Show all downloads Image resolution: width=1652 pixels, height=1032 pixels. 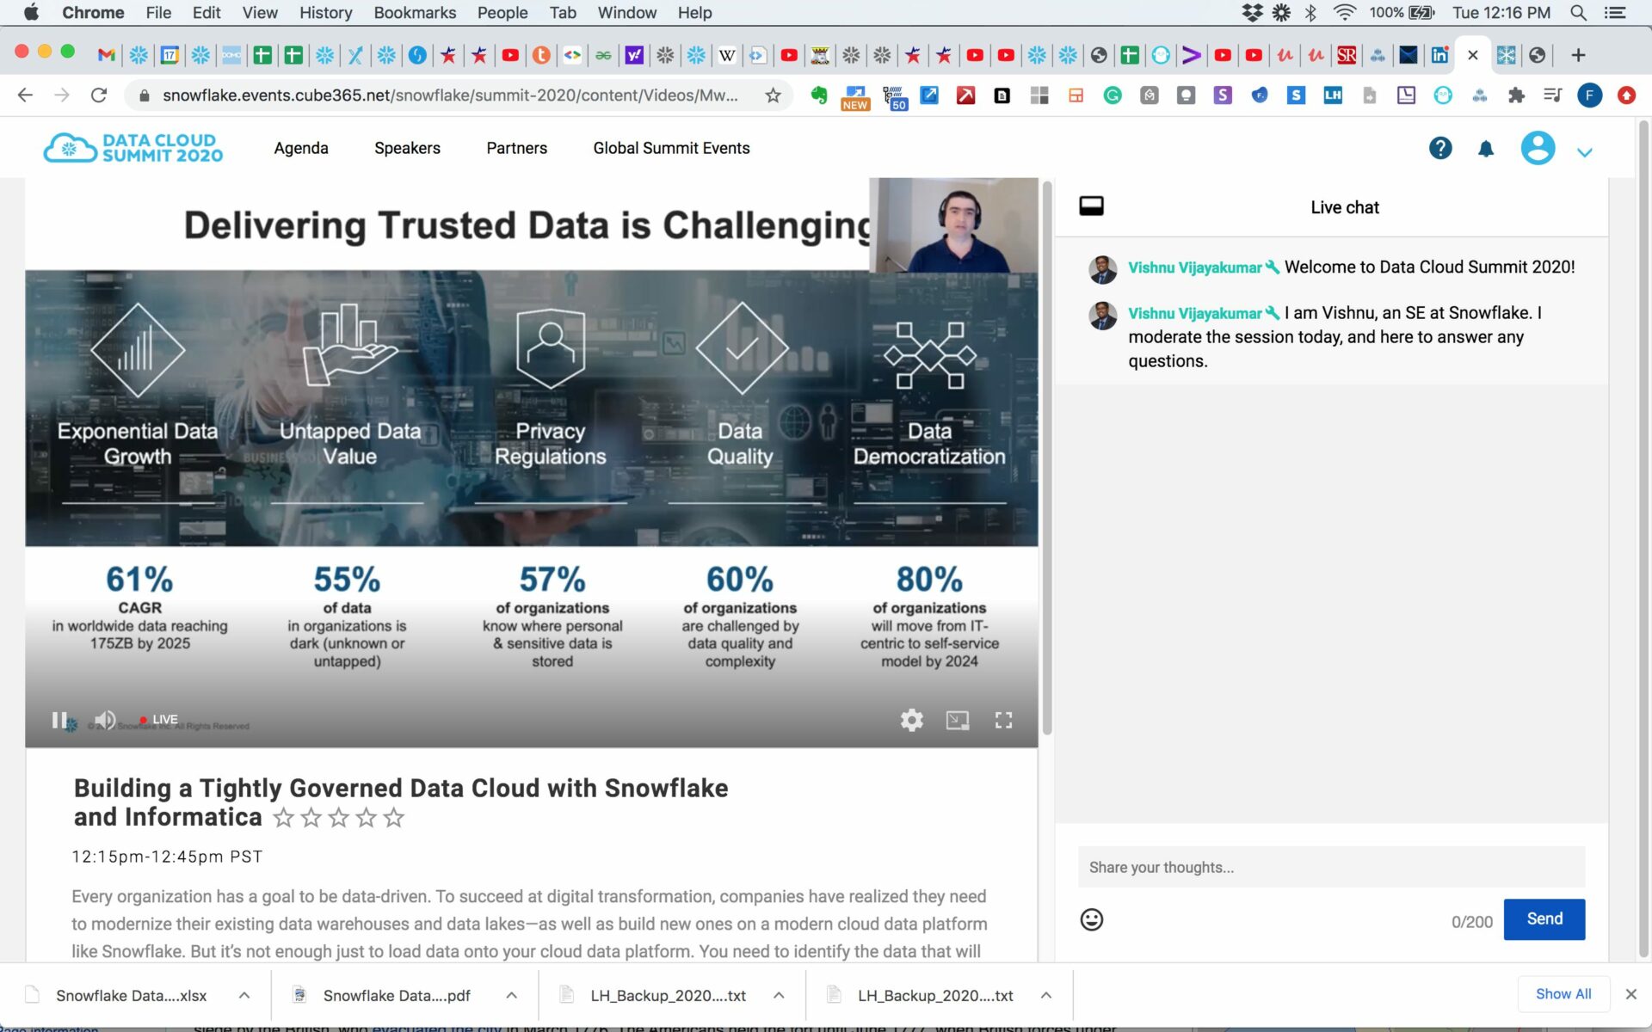click(1563, 994)
